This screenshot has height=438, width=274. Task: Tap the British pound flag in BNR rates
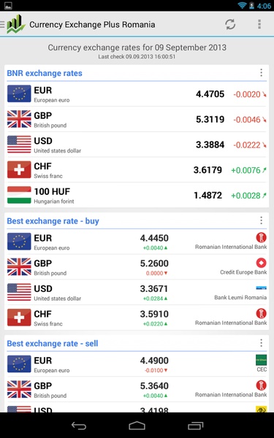[19, 119]
